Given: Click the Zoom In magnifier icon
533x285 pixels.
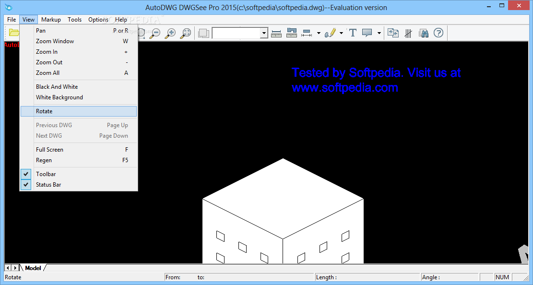Looking at the screenshot, I should (170, 33).
